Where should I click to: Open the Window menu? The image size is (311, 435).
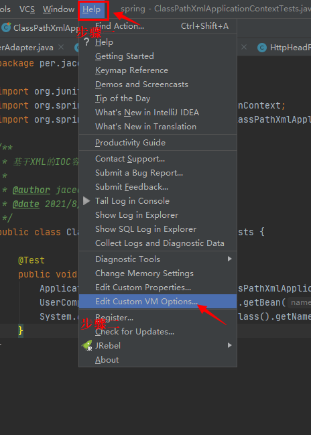(58, 9)
